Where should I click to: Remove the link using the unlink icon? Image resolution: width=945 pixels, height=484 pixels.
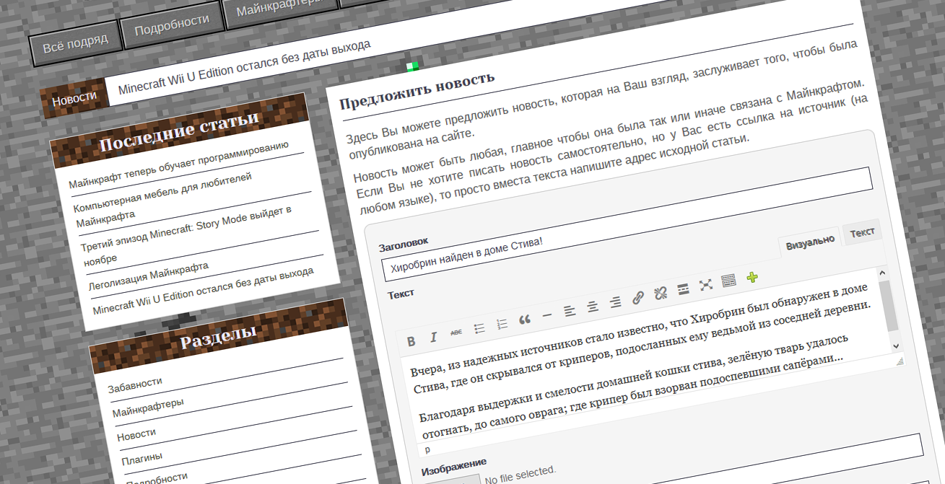click(660, 293)
